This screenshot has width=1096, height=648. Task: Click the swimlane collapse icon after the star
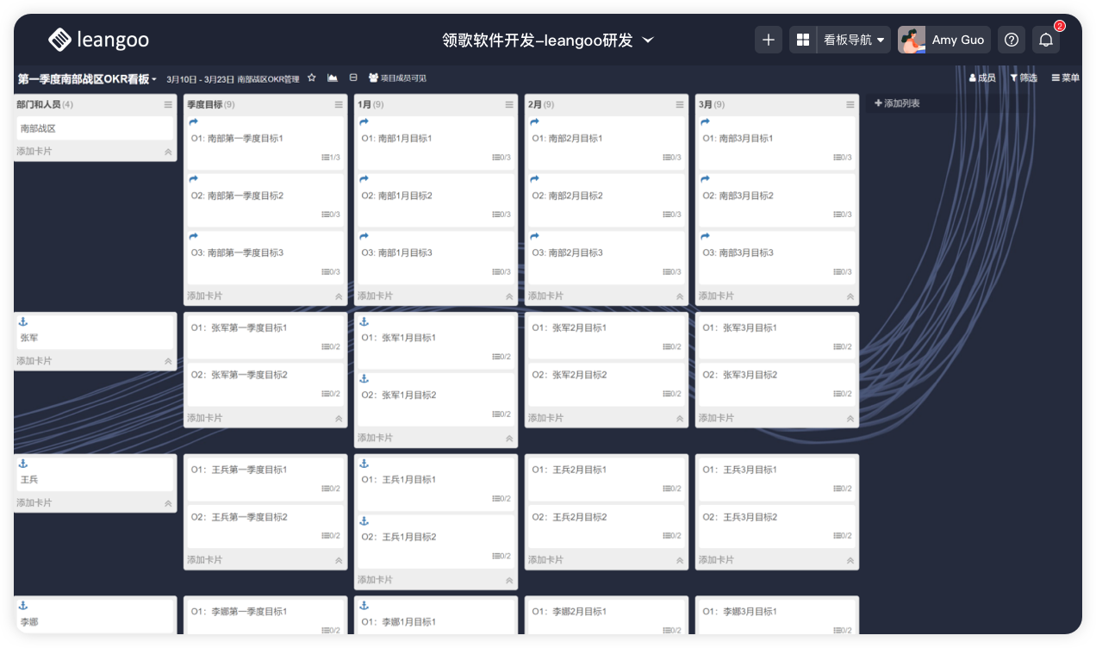pos(353,78)
